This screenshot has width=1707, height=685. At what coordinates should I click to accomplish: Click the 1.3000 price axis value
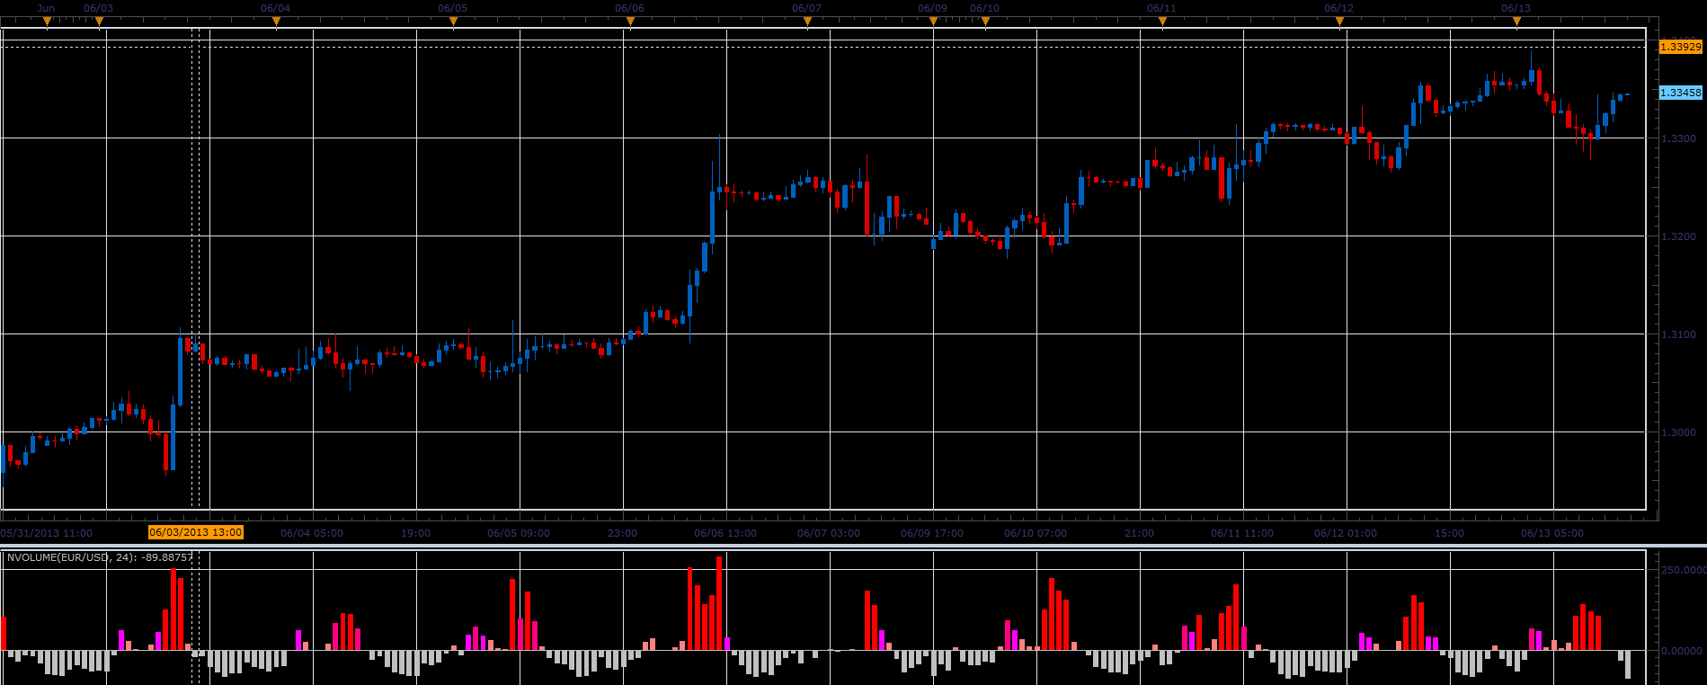(x=1679, y=432)
